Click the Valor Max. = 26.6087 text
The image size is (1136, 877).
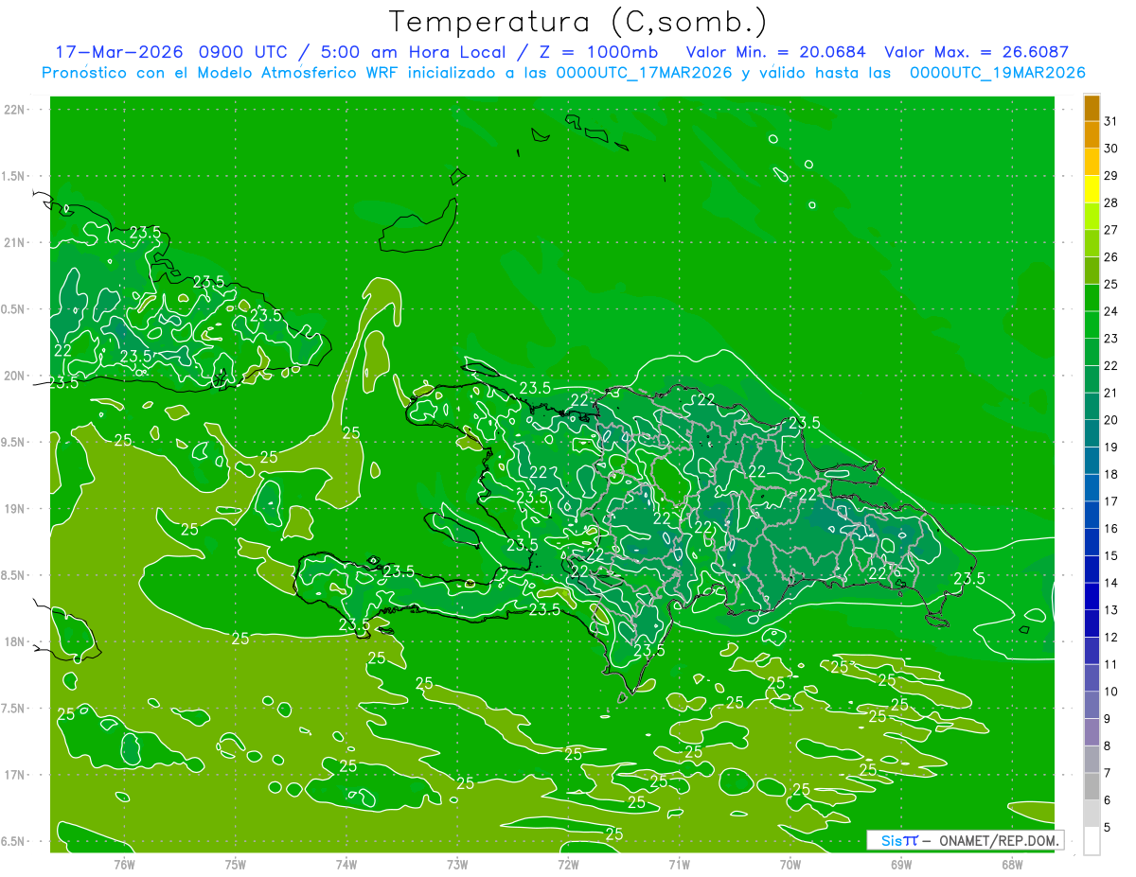click(x=976, y=52)
